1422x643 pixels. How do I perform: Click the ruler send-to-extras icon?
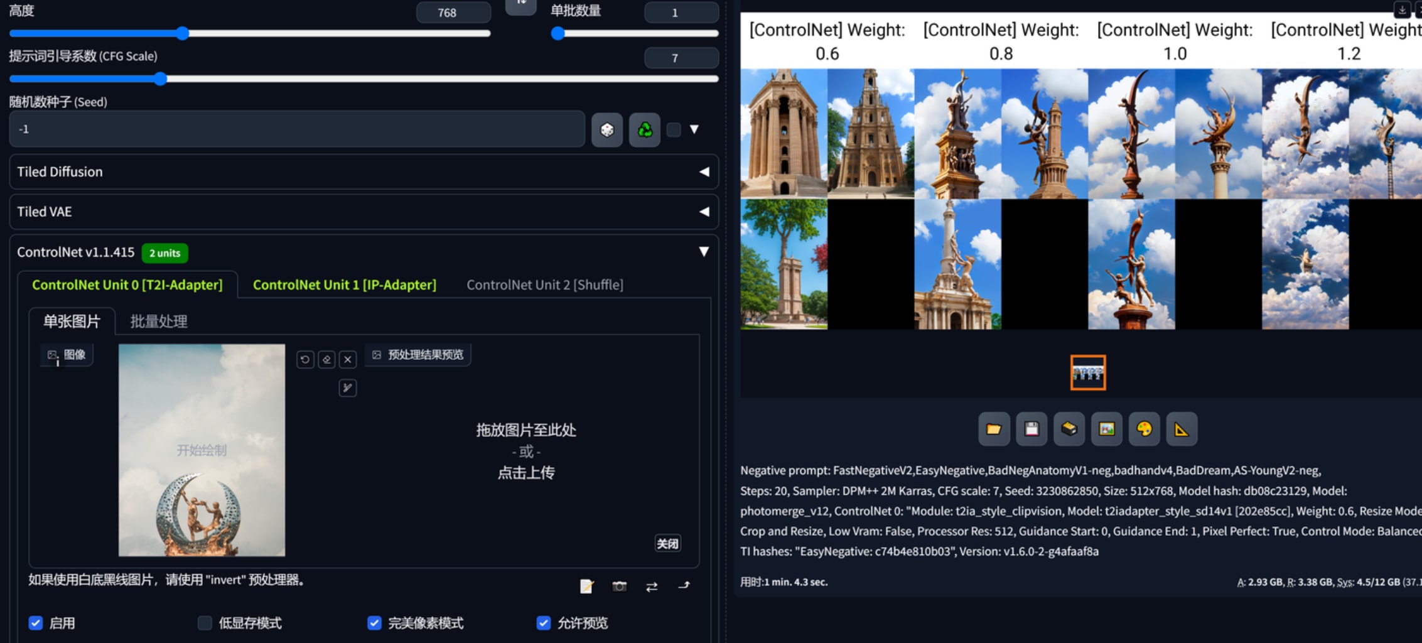[x=1182, y=429]
